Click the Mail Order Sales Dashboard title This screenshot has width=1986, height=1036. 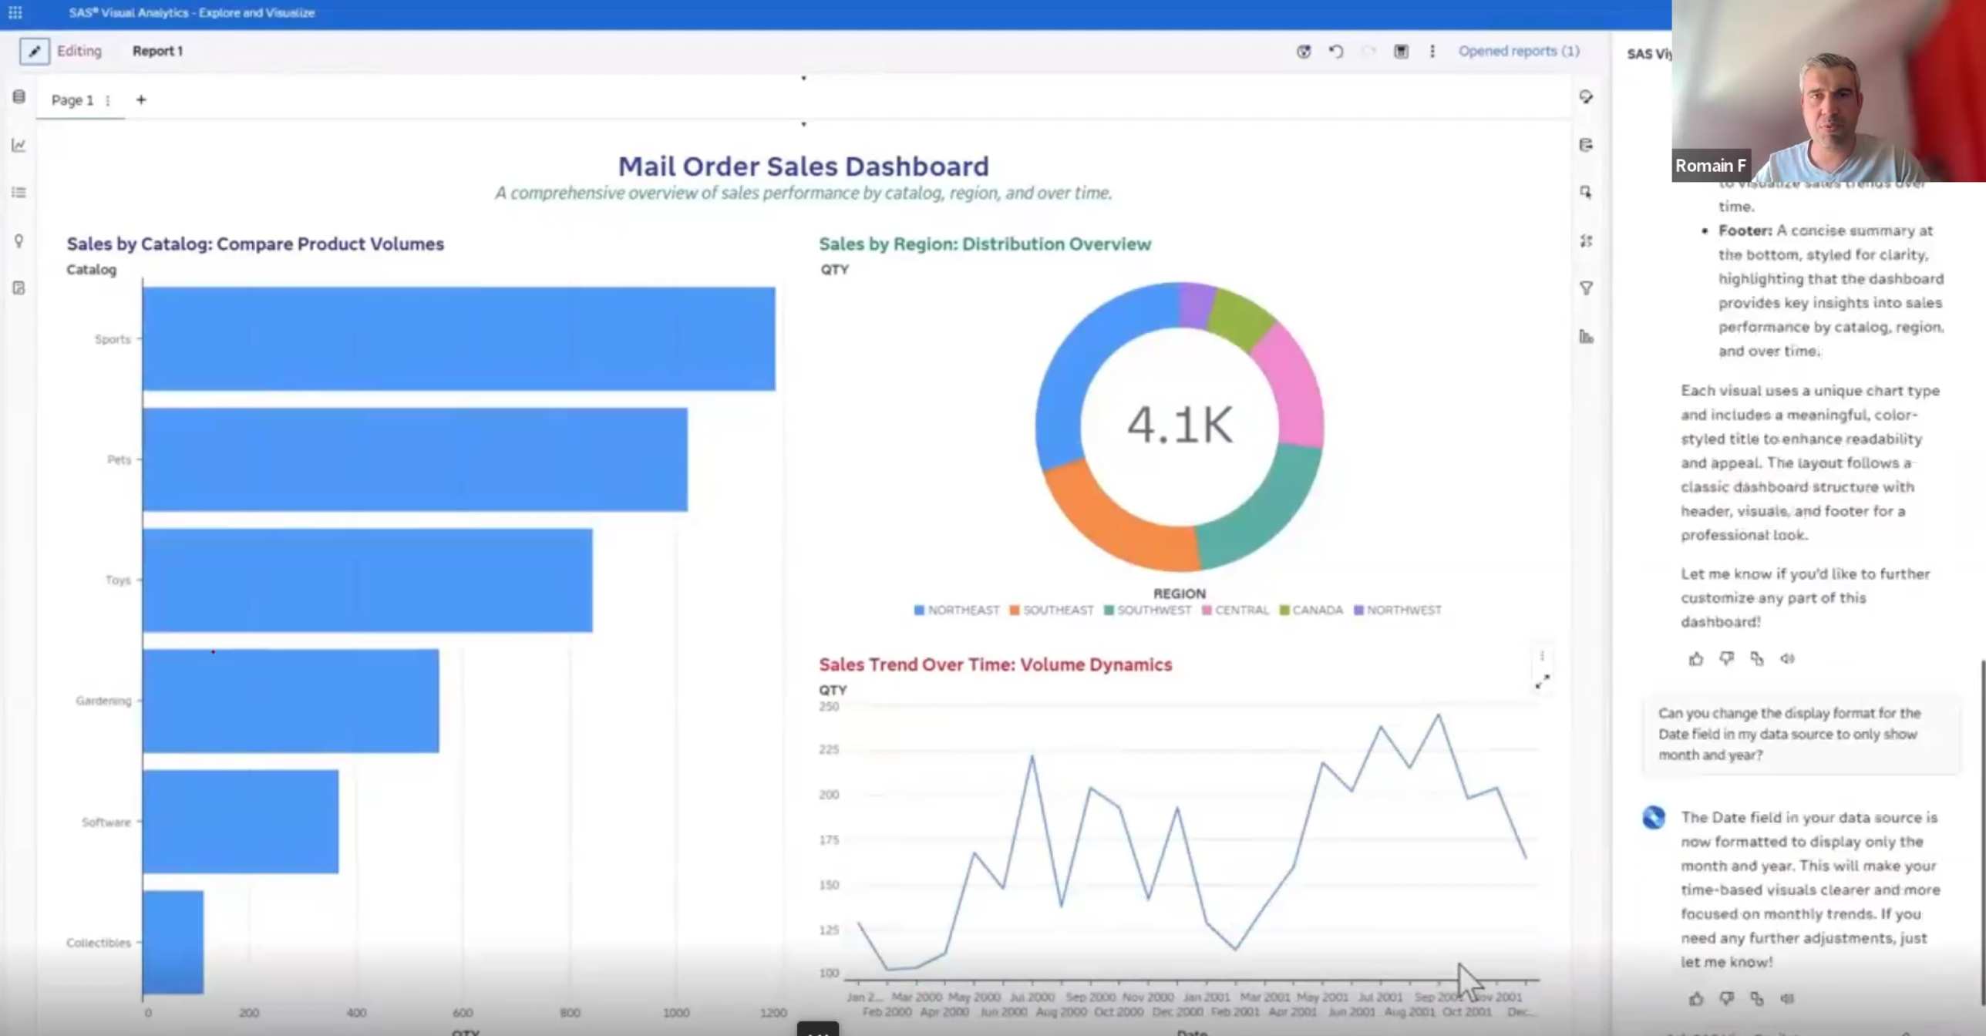[803, 166]
